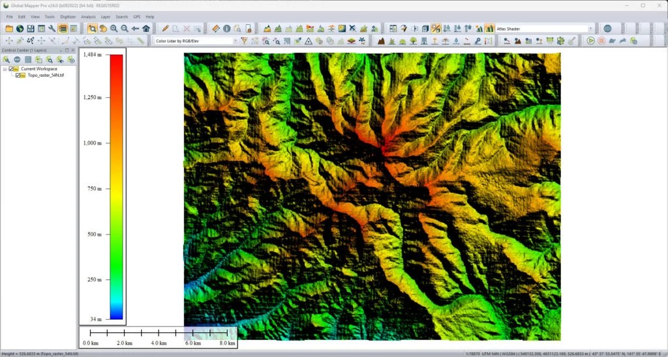Image resolution: width=668 pixels, height=357 pixels.
Task: Select the Pan hand tool
Action: click(x=103, y=29)
